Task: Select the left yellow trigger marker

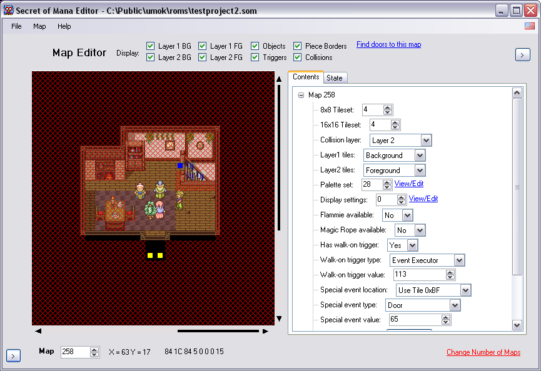Action: click(x=150, y=255)
